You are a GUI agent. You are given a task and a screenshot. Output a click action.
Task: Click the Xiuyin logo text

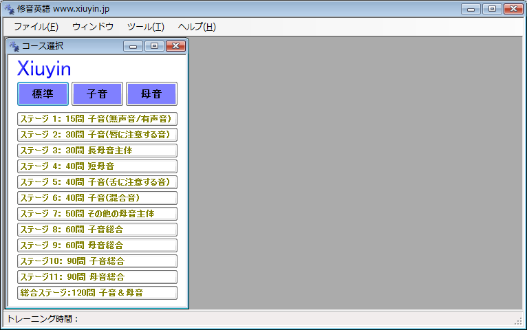[44, 69]
